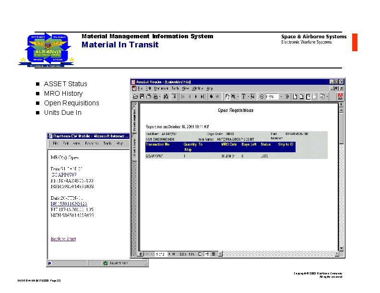
Task: Select Single Page layout in status bar
Action: click(x=200, y=254)
